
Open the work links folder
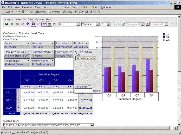[x=75, y=7]
